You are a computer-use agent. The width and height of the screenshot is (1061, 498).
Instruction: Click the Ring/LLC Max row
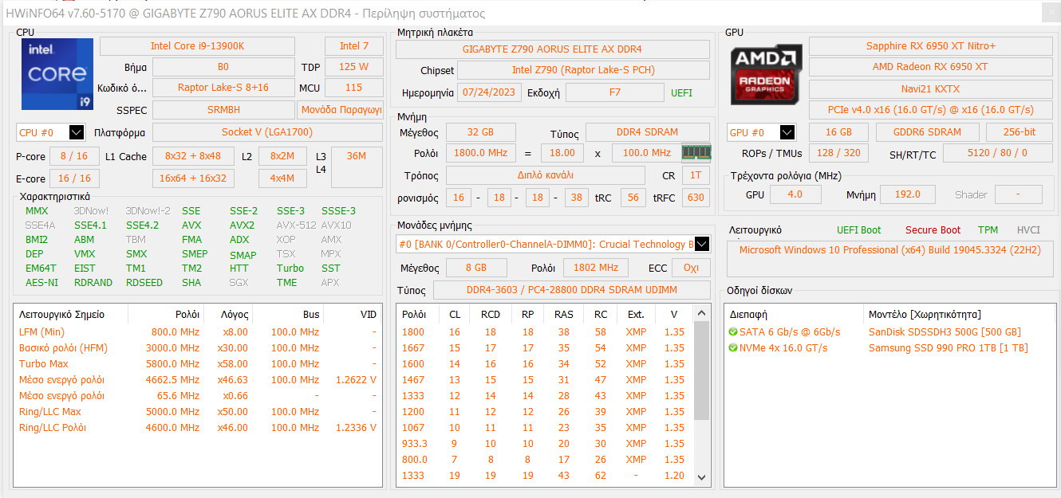[197, 412]
